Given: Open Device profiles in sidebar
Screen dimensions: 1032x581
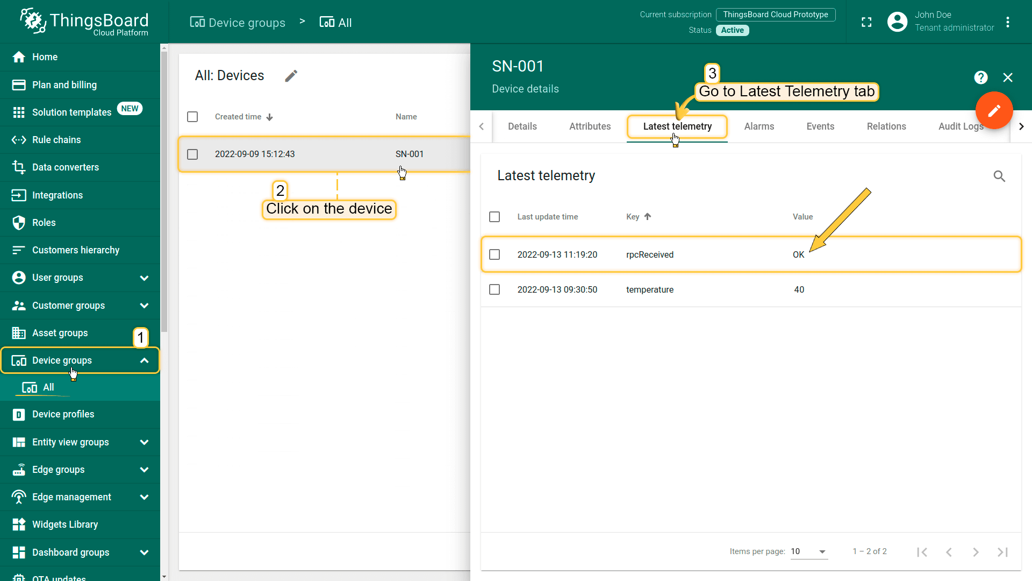Looking at the screenshot, I should pos(63,414).
